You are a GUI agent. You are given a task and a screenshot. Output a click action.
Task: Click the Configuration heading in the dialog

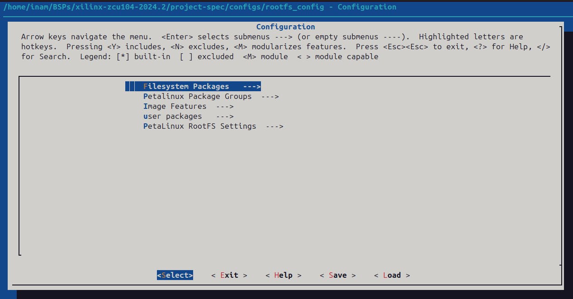[285, 27]
